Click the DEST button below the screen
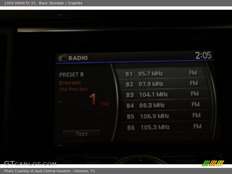232x174 pixels. coord(93,162)
